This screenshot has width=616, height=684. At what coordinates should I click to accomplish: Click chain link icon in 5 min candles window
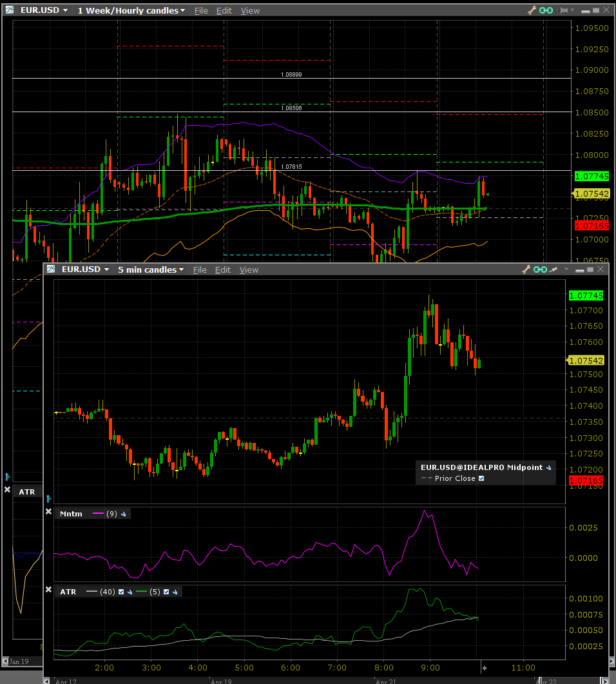(540, 269)
